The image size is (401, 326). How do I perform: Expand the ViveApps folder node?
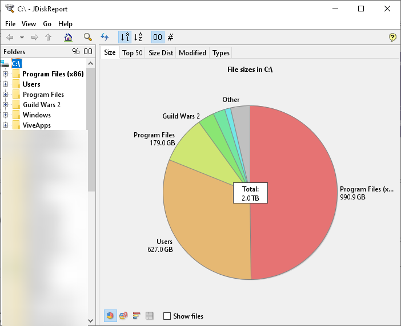coord(5,125)
